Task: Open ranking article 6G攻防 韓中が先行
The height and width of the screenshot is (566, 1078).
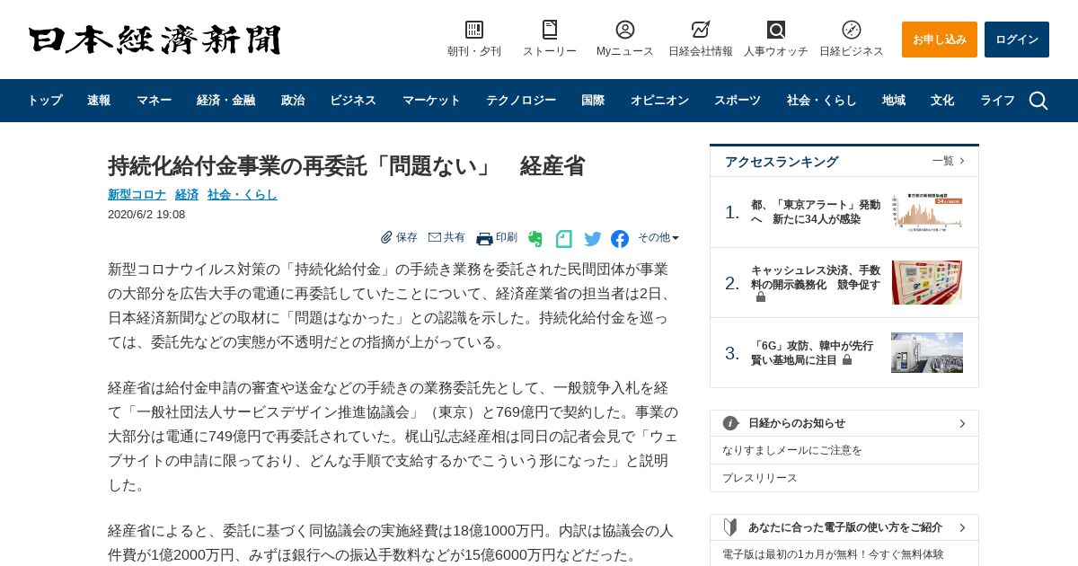Action: coord(812,352)
